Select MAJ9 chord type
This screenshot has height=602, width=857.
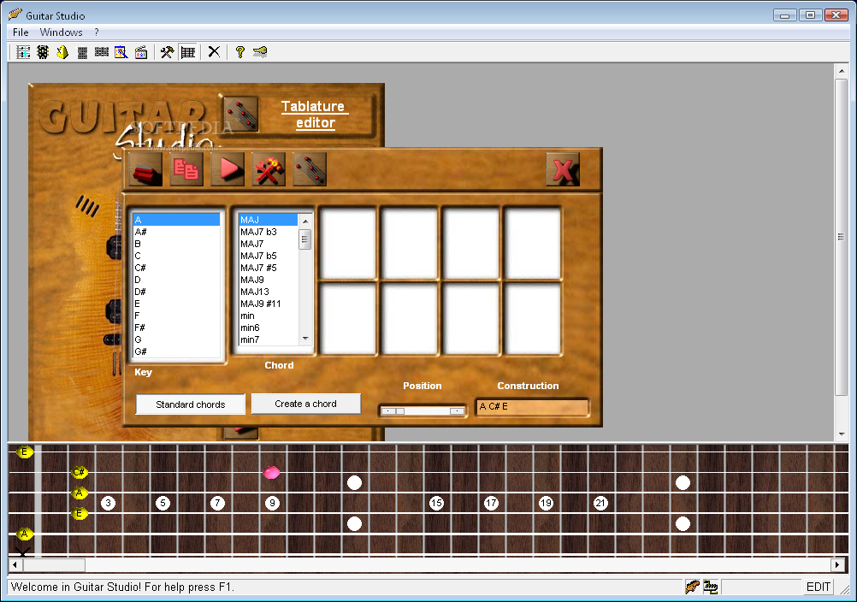(x=269, y=280)
